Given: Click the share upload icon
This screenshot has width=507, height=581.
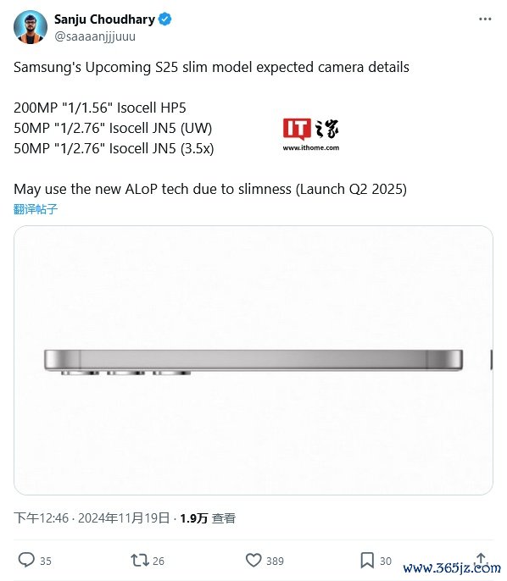Looking at the screenshot, I should point(481,560).
